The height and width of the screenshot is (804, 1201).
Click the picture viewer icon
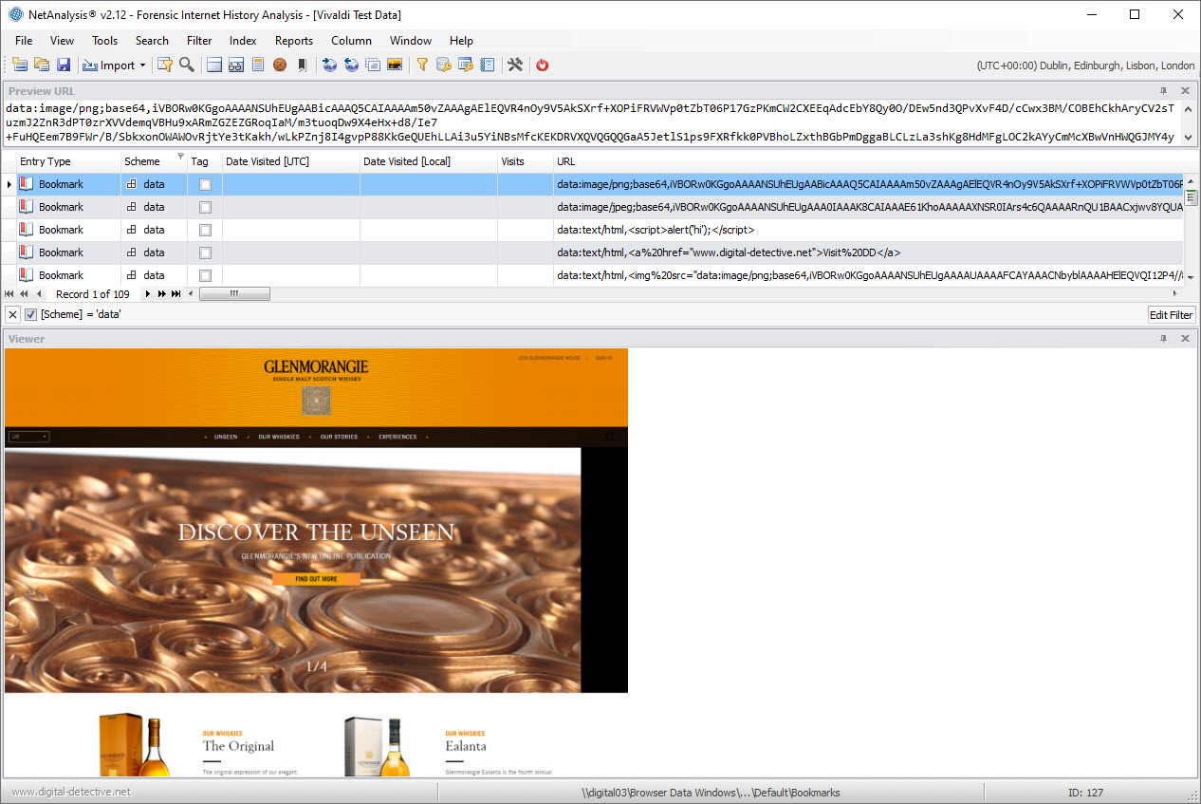click(x=395, y=65)
